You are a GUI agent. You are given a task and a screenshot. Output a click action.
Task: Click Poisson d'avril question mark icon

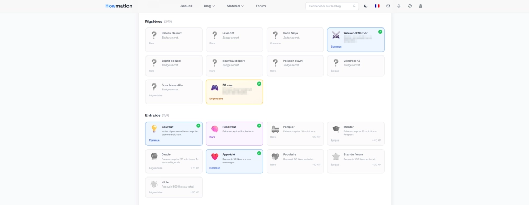coord(275,63)
